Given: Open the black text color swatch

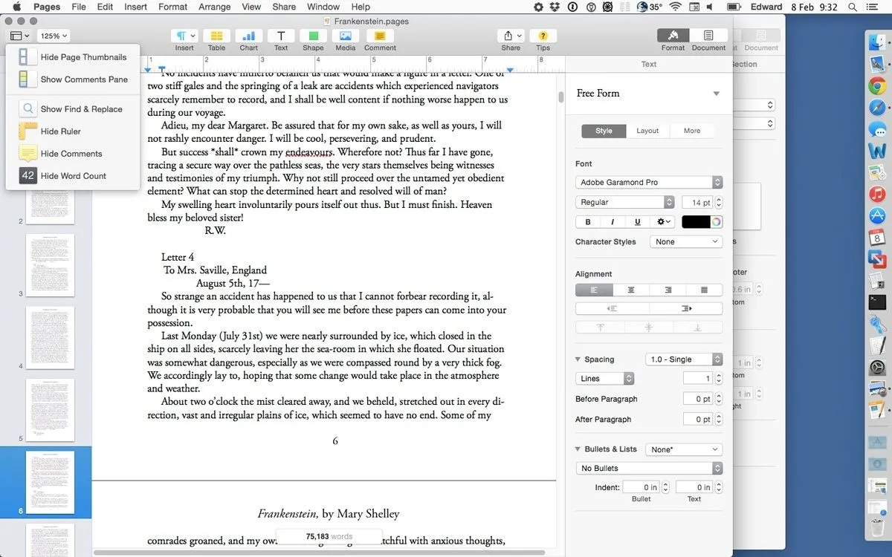Looking at the screenshot, I should click(696, 222).
